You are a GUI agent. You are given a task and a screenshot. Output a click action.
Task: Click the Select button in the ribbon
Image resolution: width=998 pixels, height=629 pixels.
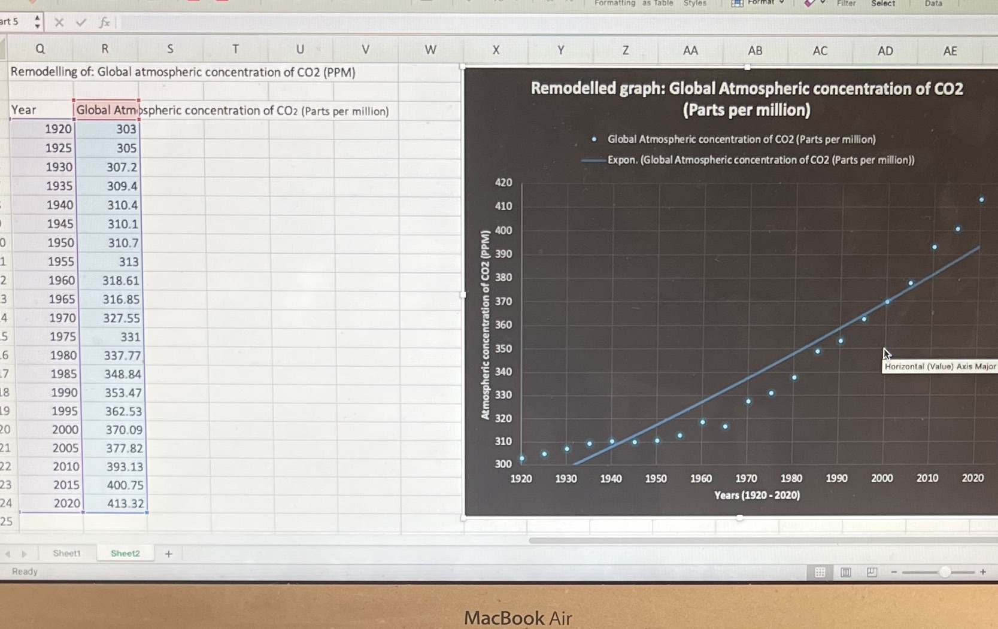[x=883, y=4]
